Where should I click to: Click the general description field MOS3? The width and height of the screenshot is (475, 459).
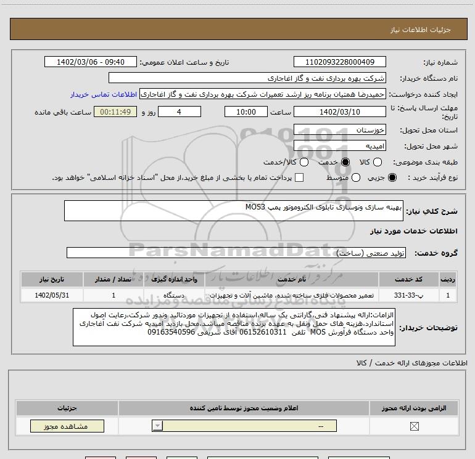pyautogui.click(x=234, y=211)
